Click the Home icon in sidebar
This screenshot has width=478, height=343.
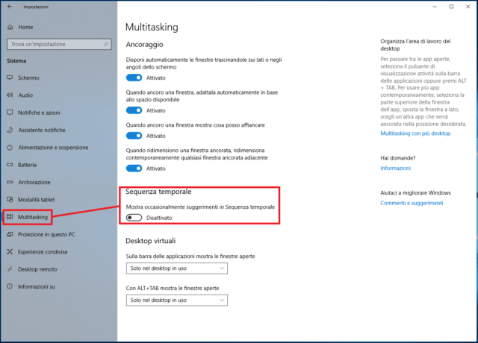pyautogui.click(x=10, y=27)
